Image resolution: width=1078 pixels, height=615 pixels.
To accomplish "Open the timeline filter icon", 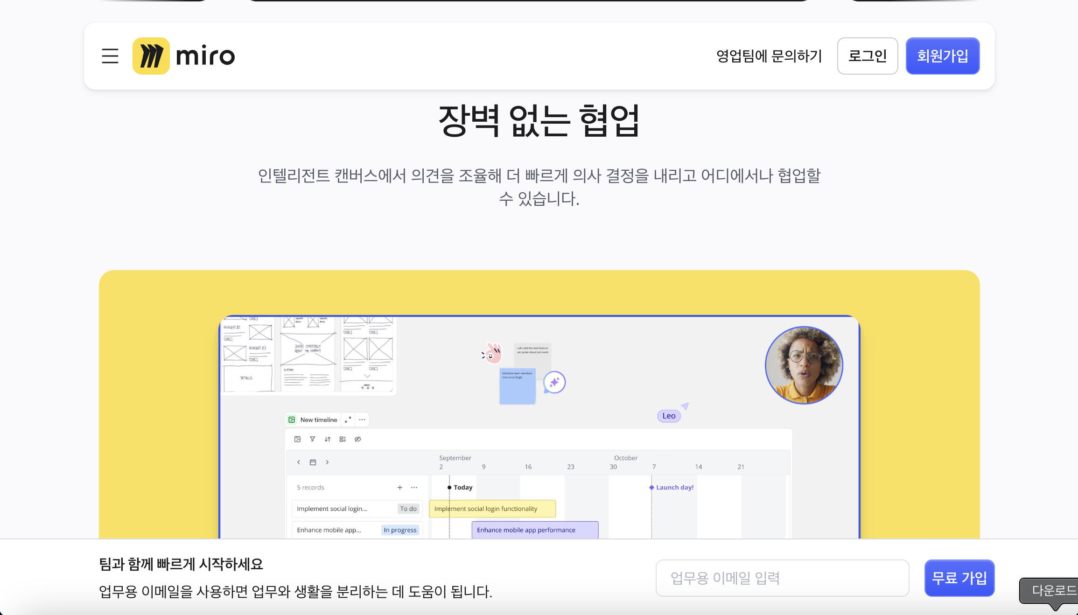I will tap(313, 439).
